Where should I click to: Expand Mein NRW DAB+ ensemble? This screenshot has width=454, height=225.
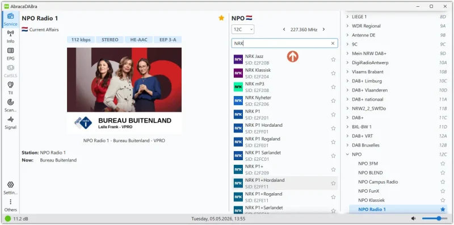tap(347, 53)
